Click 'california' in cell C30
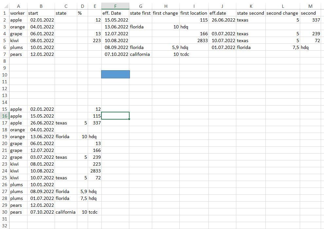The image size is (324, 229). pos(65,212)
